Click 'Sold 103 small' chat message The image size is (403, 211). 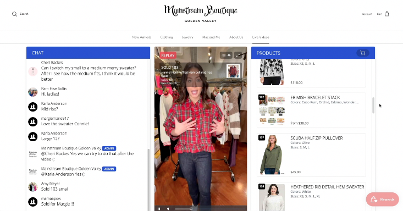pyautogui.click(x=55, y=189)
